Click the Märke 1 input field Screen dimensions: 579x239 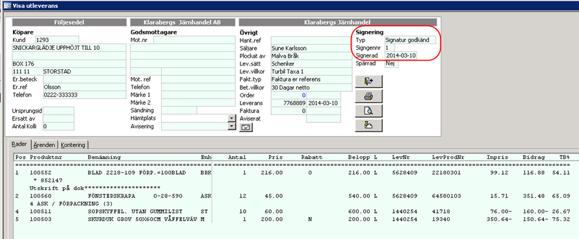click(198, 95)
